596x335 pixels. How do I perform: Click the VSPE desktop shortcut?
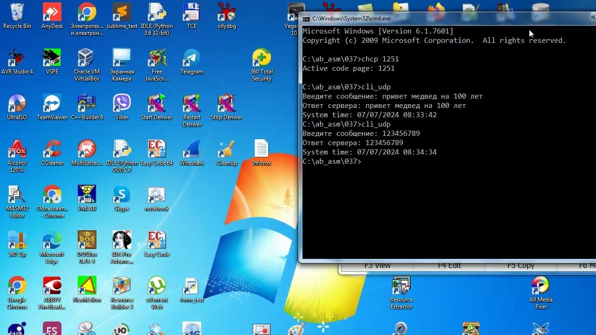coord(52,62)
